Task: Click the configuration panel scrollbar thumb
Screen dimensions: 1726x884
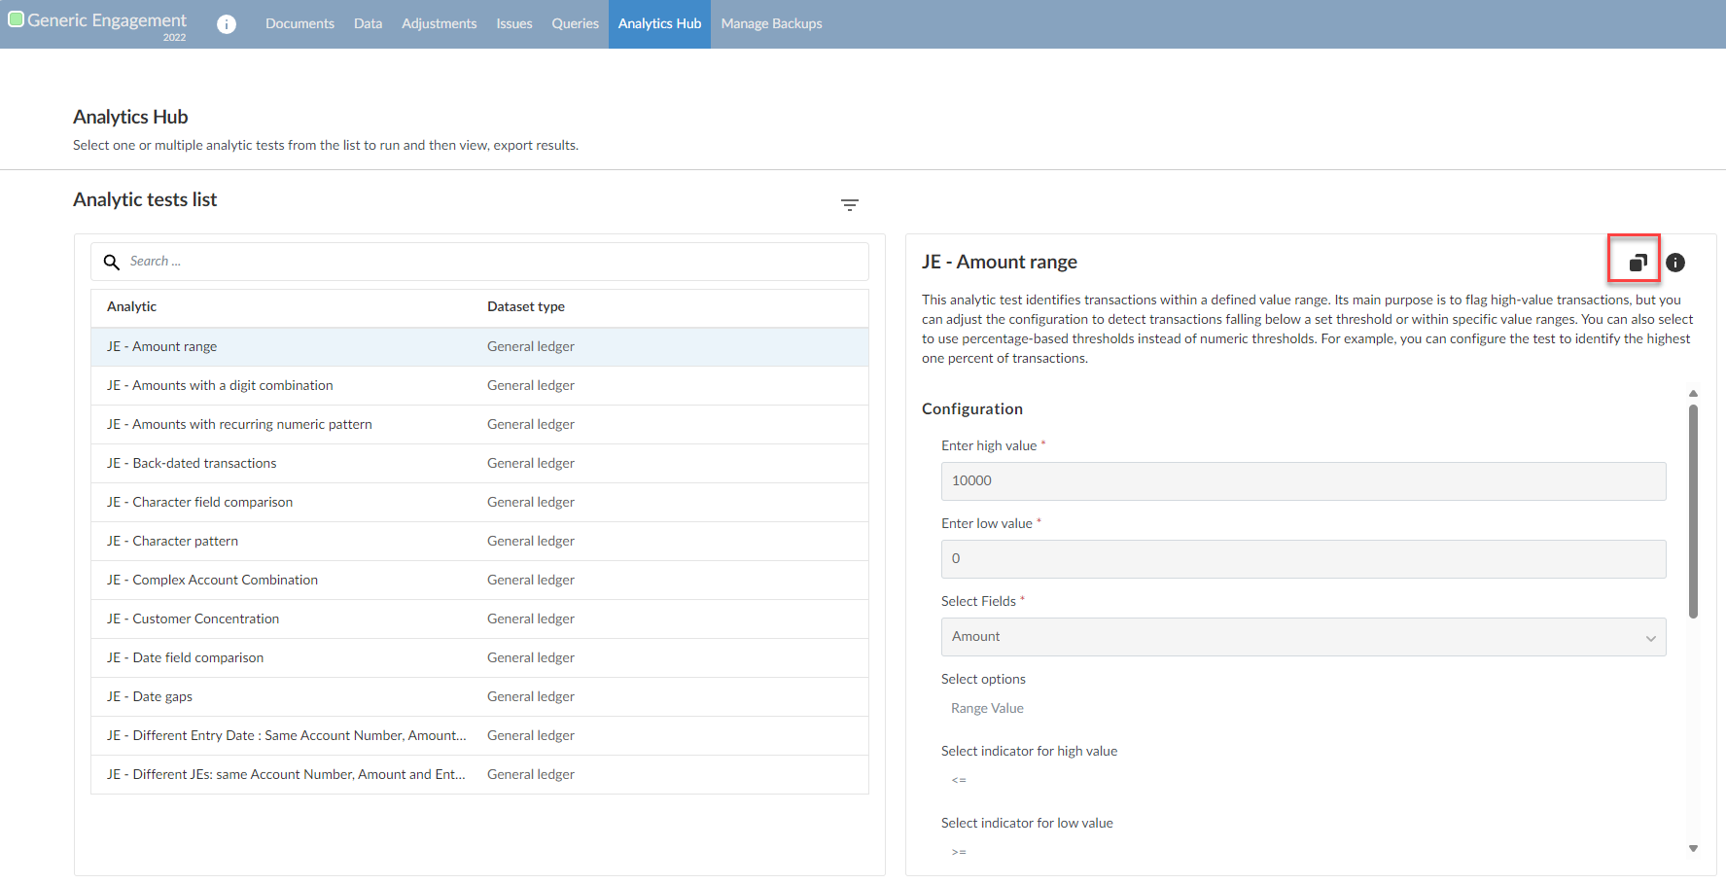Action: (1693, 512)
